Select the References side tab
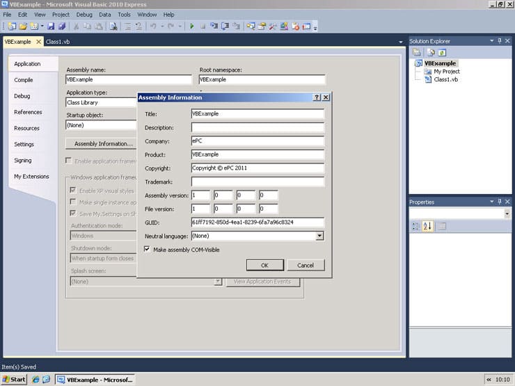The image size is (515, 386). pos(28,112)
